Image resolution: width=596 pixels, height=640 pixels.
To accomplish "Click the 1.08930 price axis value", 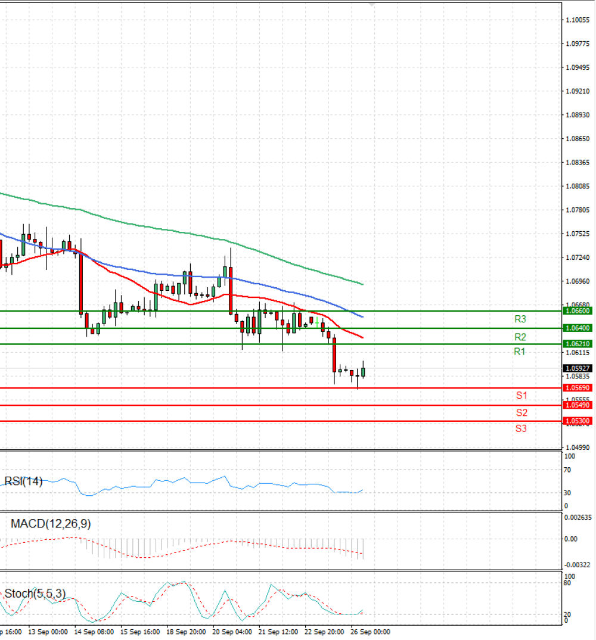I will (578, 115).
